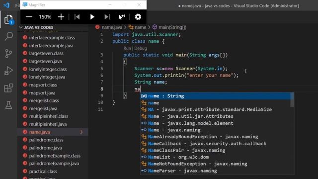Choose NameCallback suggestion
The height and width of the screenshot is (179, 318).
pos(215,144)
